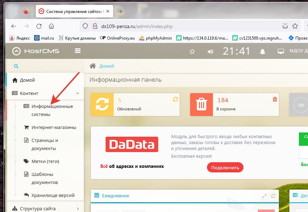Toggle the hamburger sidebar menu
Screen dimensions: 308x212
coord(78,51)
